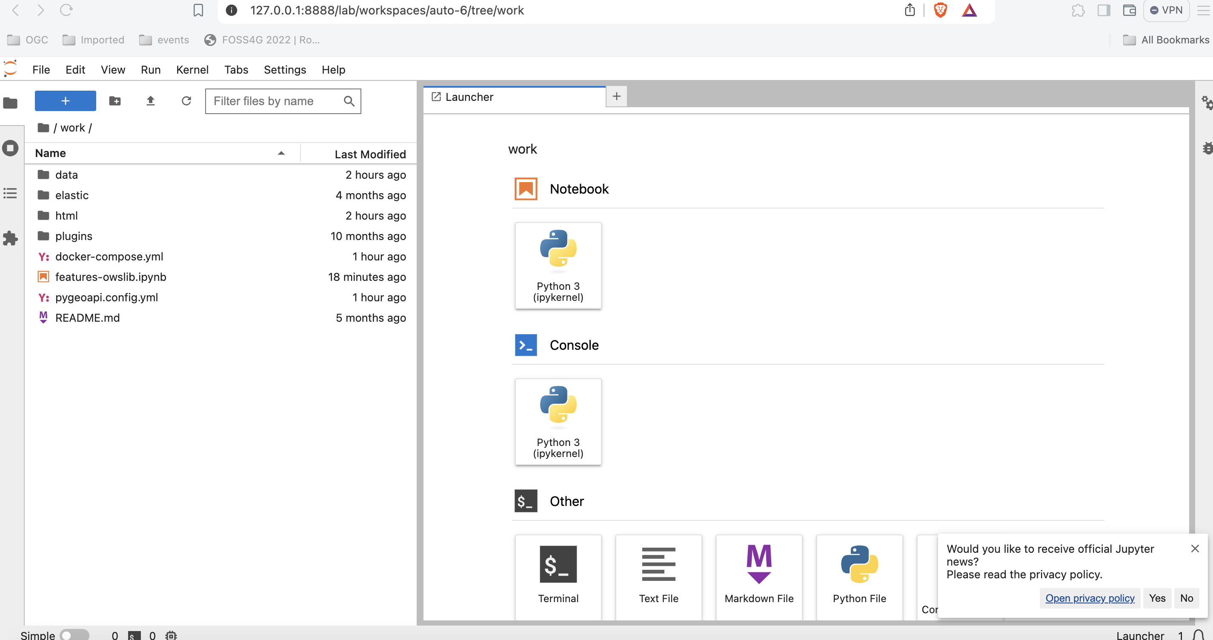
Task: Open the Table of Contents sidebar
Action: coord(10,193)
